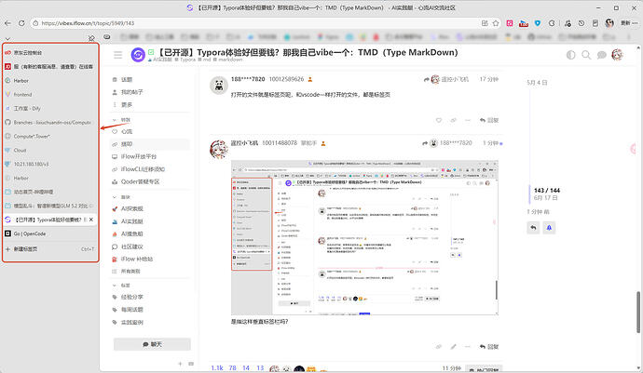Collapse the section above 心流

[x=121, y=120]
